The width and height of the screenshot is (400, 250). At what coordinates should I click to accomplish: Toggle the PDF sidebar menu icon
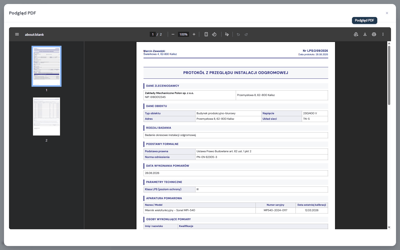[x=17, y=34]
